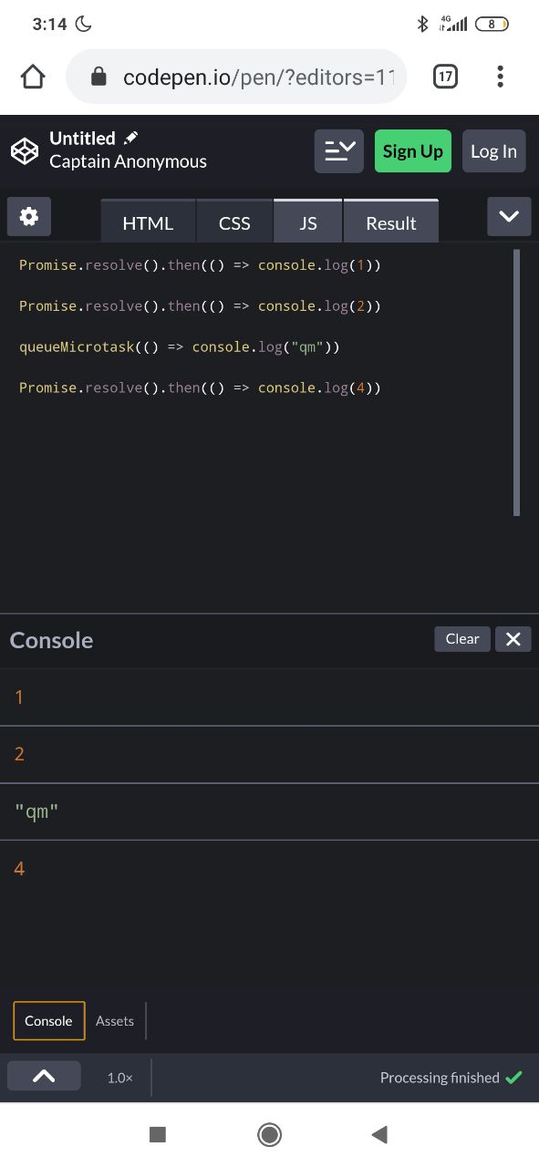Expand the JS editor options chevron

(x=509, y=216)
